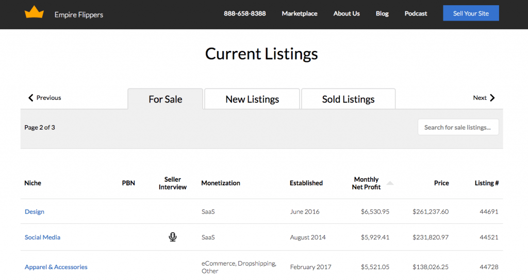The height and width of the screenshot is (280, 528).
Task: Select the SaaS cell in Social Media row
Action: point(208,237)
